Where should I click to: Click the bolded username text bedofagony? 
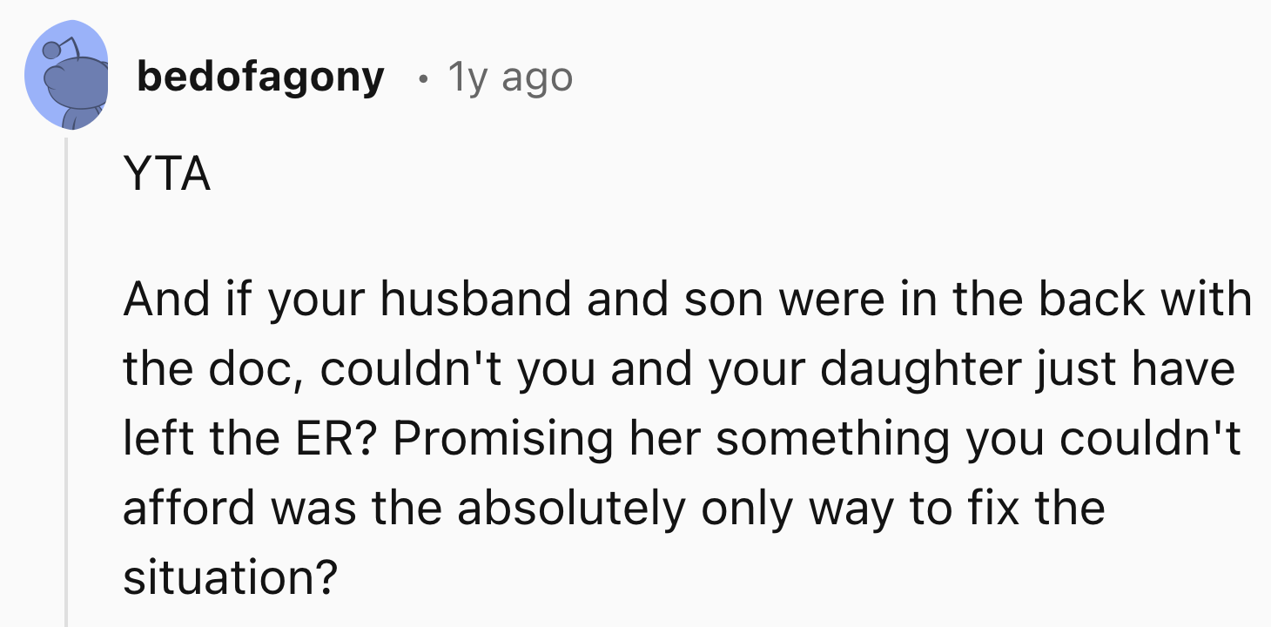click(x=259, y=77)
